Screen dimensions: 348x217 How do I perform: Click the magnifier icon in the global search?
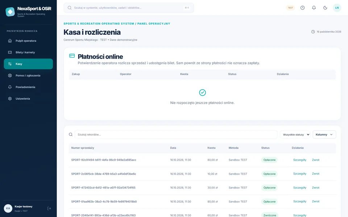point(70,8)
